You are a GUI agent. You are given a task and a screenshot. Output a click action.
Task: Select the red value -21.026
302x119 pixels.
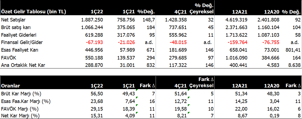[126, 42]
